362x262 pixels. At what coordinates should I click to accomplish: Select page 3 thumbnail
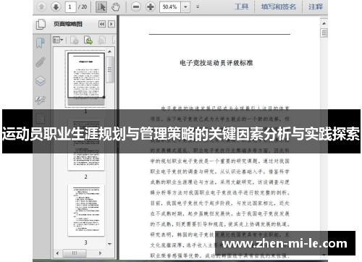pos(86,211)
